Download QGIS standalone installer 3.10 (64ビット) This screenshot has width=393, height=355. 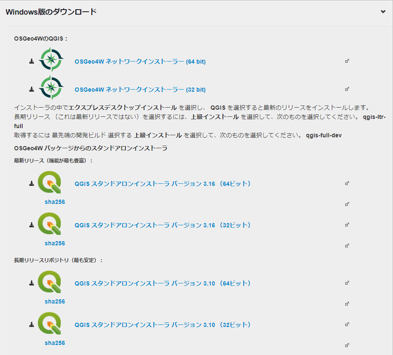click(x=163, y=283)
